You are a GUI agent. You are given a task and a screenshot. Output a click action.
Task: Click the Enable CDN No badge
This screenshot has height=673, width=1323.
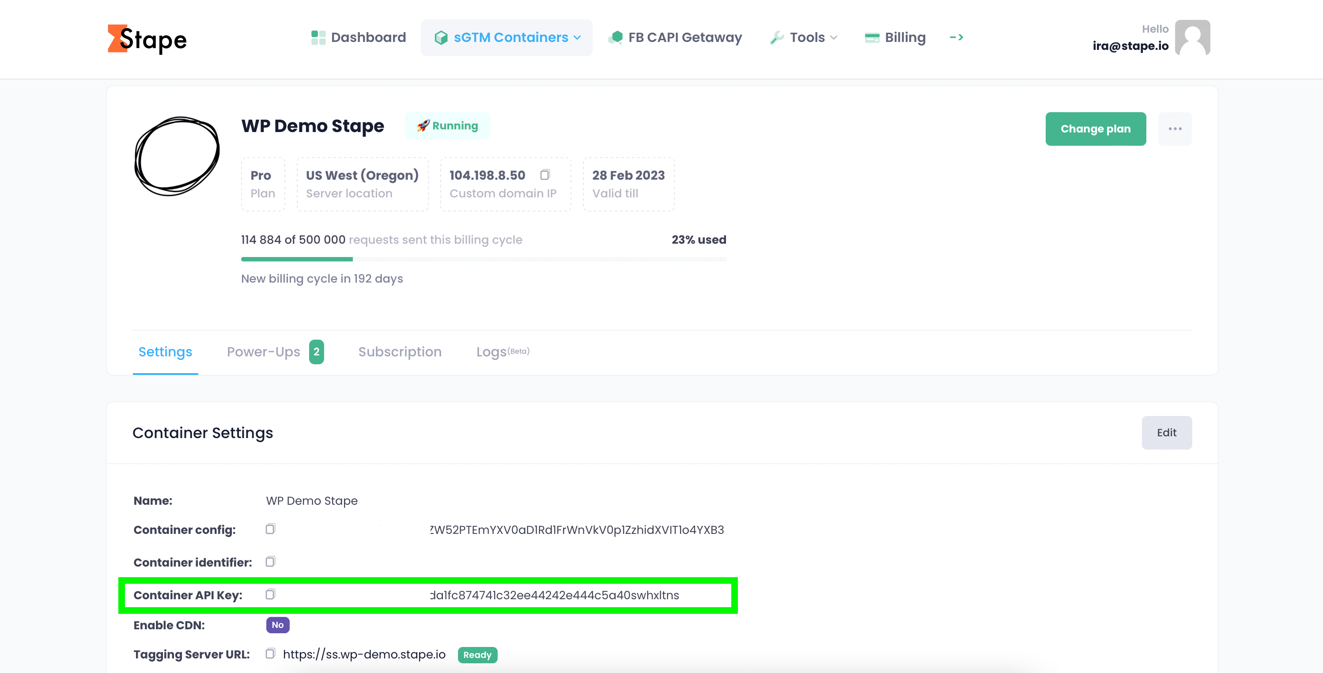click(278, 625)
